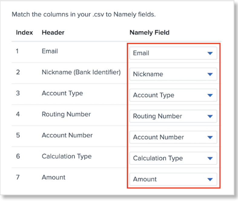
Task: Open the Amount Namely Field dropdown
Action: tap(173, 179)
